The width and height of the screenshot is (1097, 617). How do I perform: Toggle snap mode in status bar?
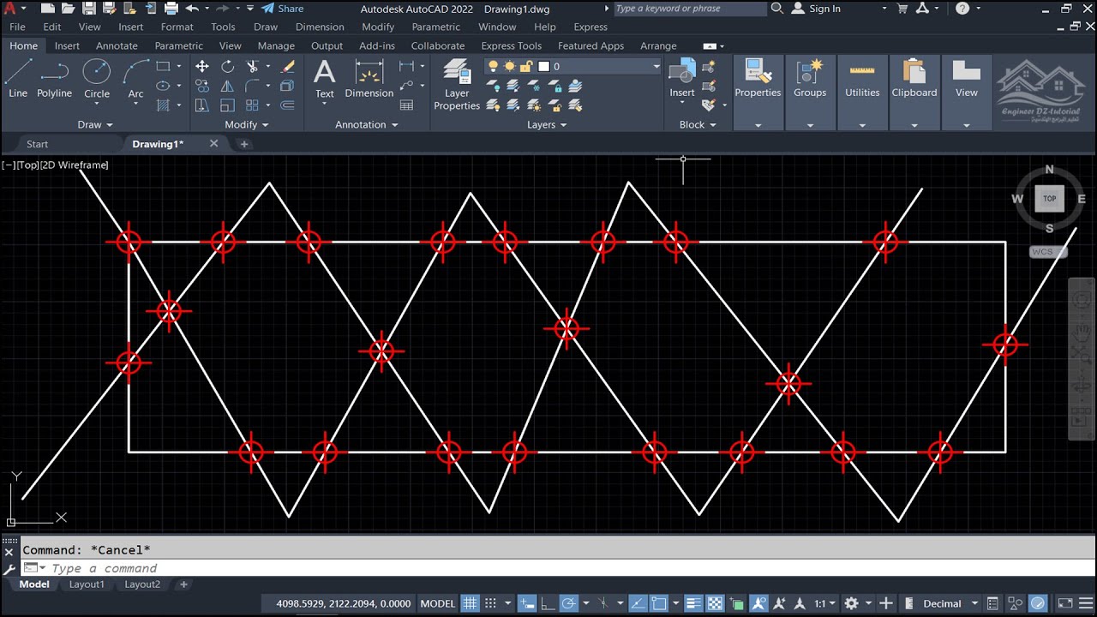(x=491, y=603)
